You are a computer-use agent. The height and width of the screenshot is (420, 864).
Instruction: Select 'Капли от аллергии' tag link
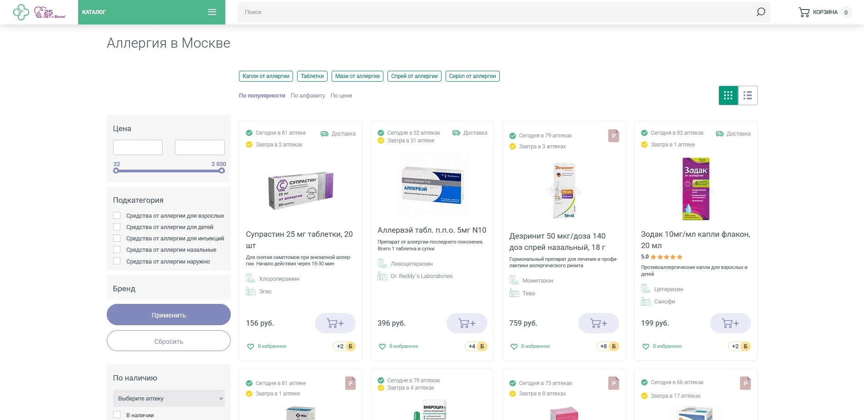tap(266, 76)
